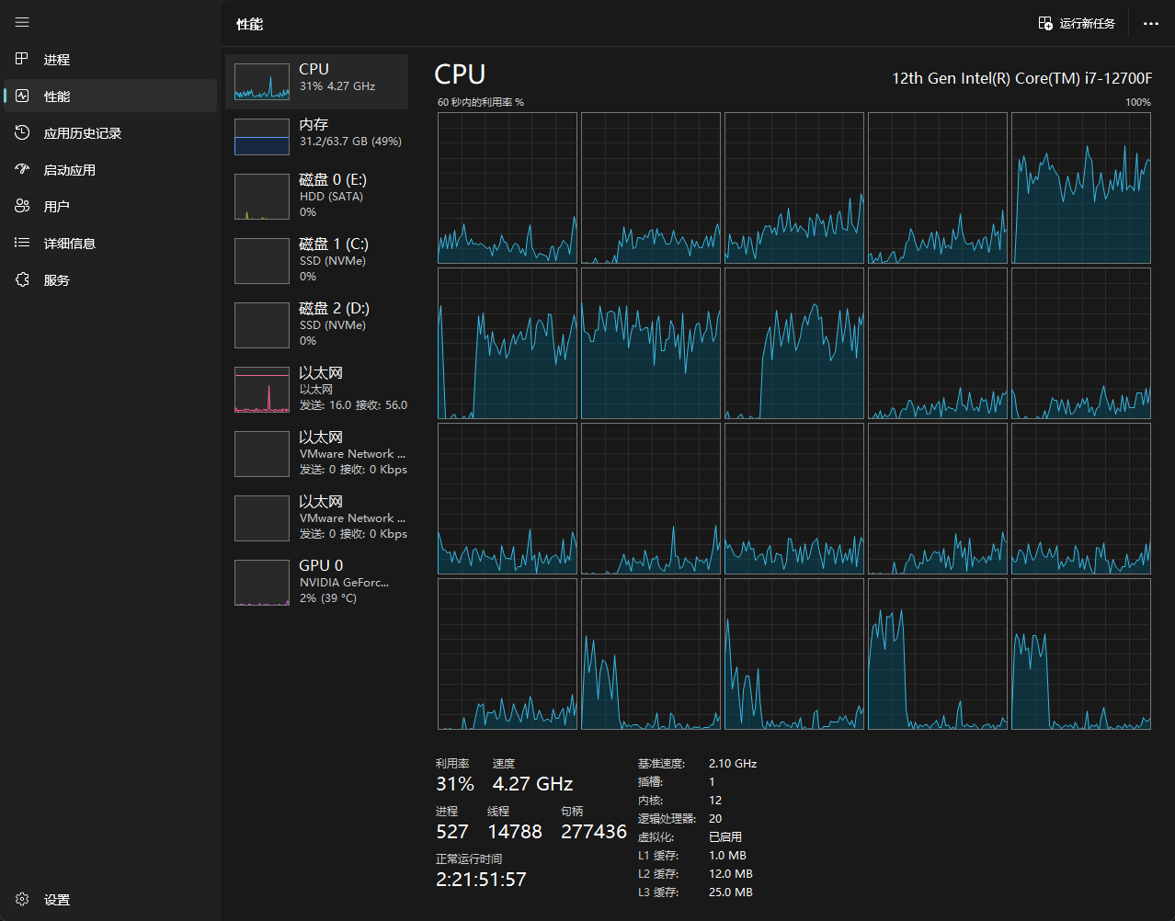Screen dimensions: 1175x921
Task: Click the hamburger navigation menu icon
Action: tap(22, 22)
